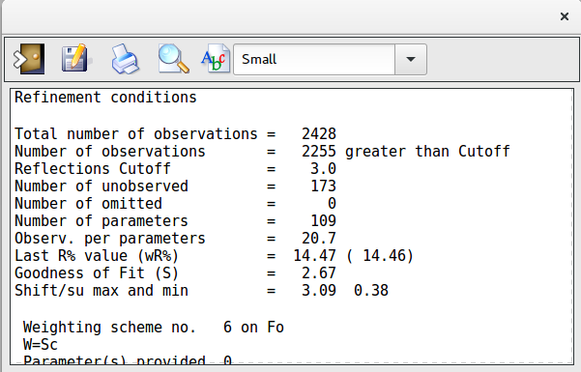Image resolution: width=581 pixels, height=372 pixels.
Task: Click the exit door icon
Action: [29, 59]
